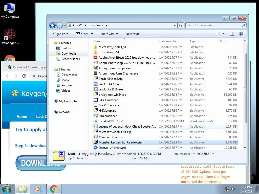This screenshot has height=194, width=259.
Task: Click Adobe Photoshop CC 2015 file icon
Action: point(95,63)
